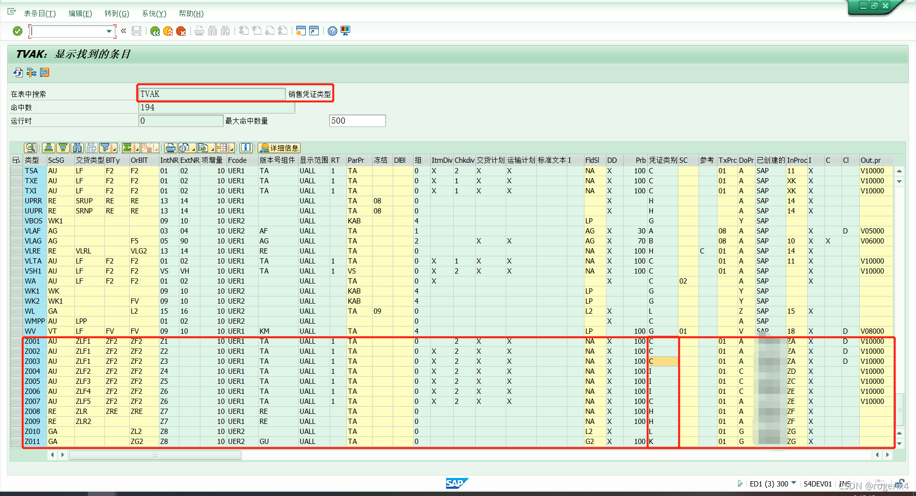
Task: Select the row selector of Z003
Action: (16, 361)
